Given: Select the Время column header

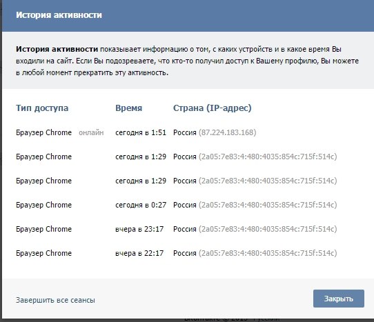Looking at the screenshot, I should click(129, 108).
